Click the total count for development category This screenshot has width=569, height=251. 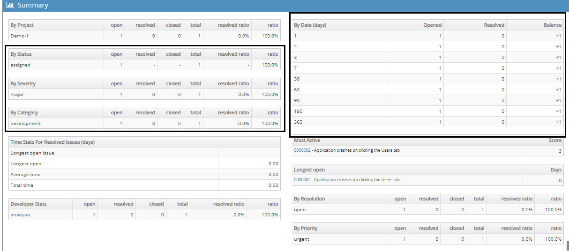tap(199, 124)
